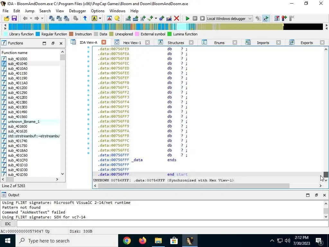Open the Jump menu
The image size is (329, 247).
click(30, 11)
